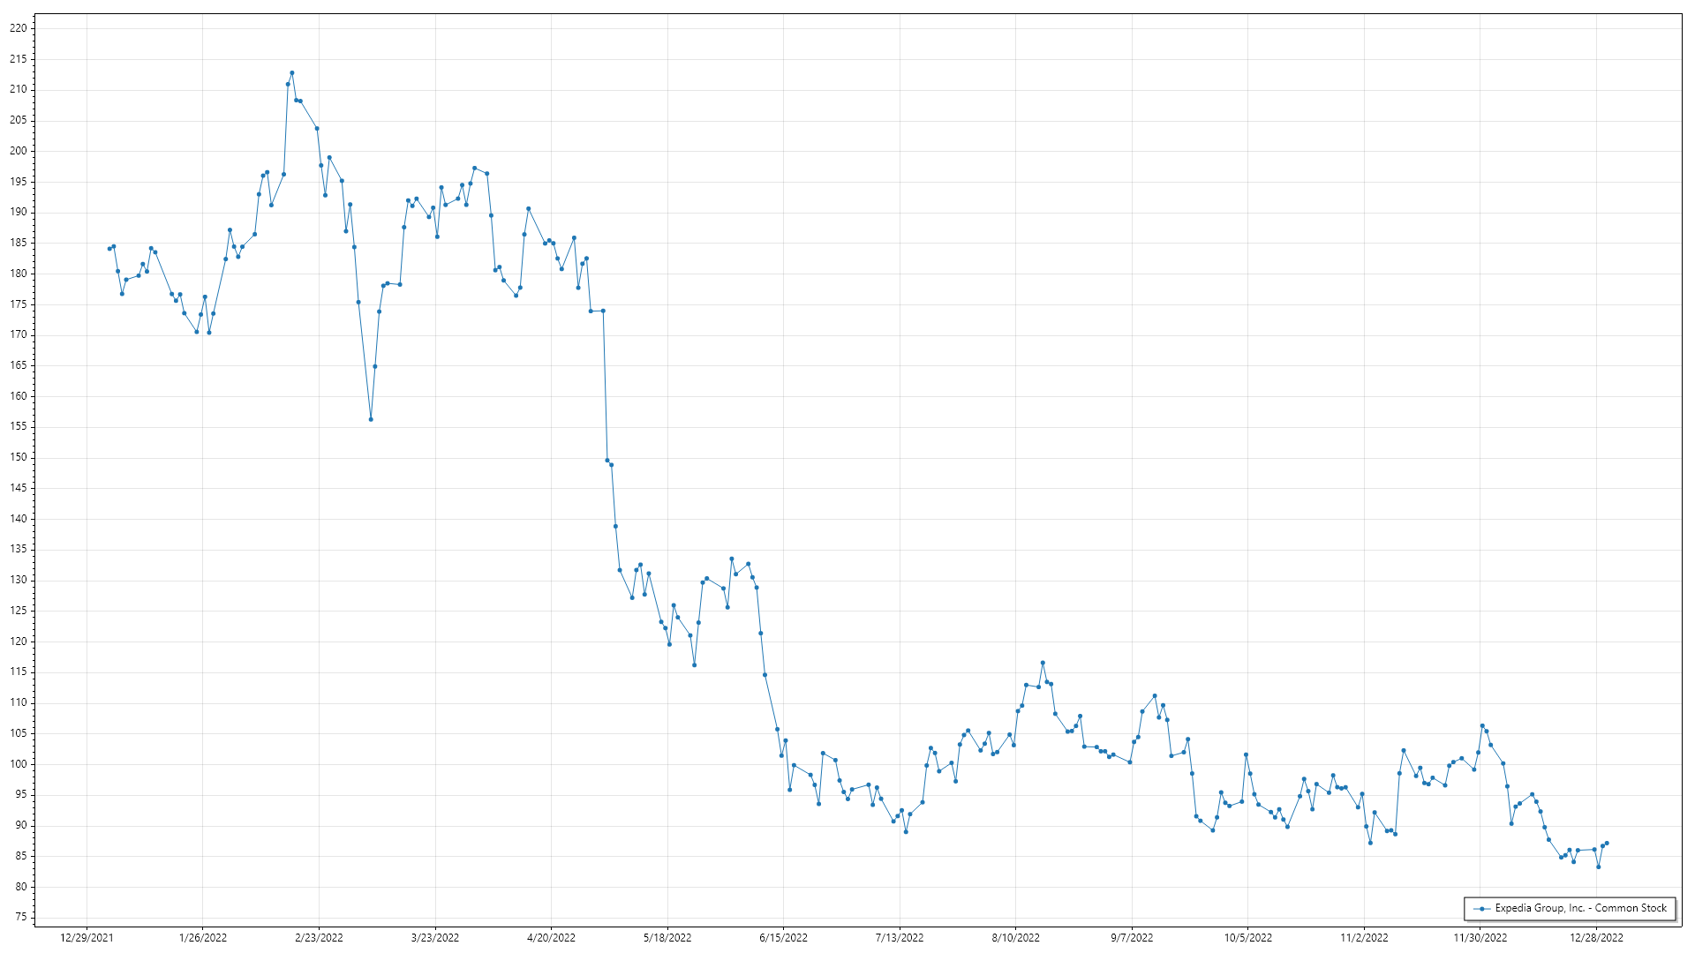Click the Expedia Group legend line marker
The width and height of the screenshot is (1695, 953).
click(x=1482, y=909)
